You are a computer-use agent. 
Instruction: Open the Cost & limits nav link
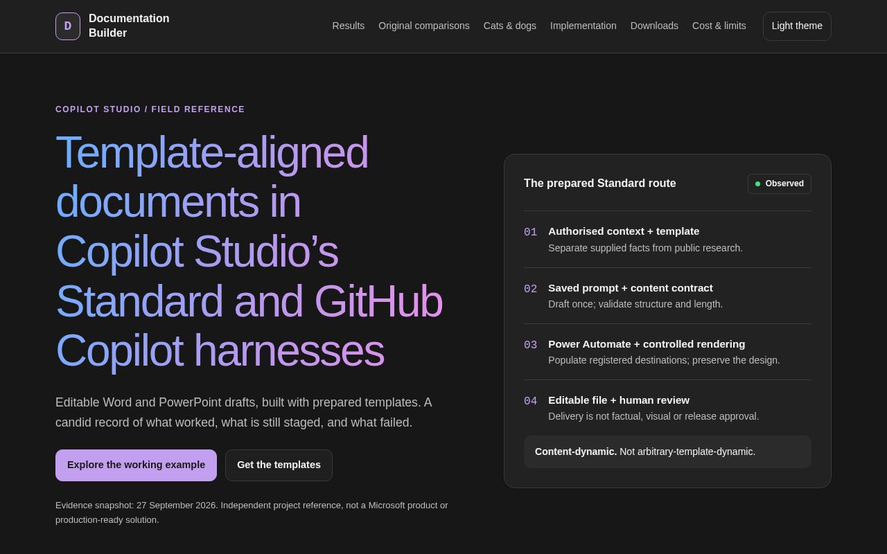point(719,26)
